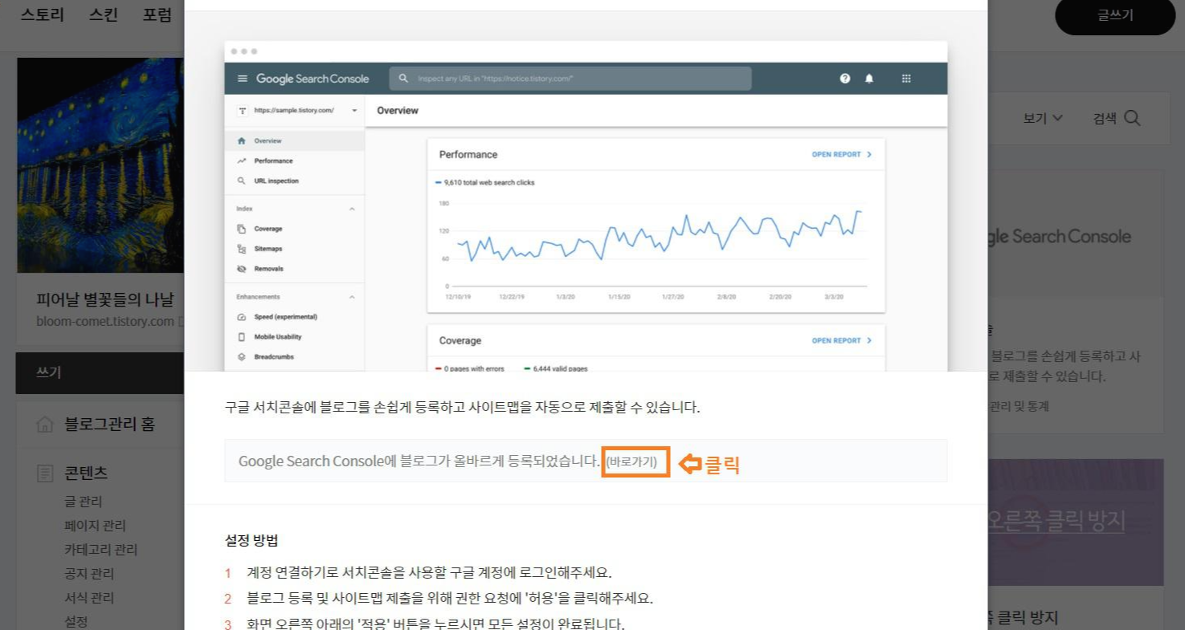Screen dimensions: 1185x630
Task: Open blog title 피어날 별꽃들의 나날
Action: (104, 300)
